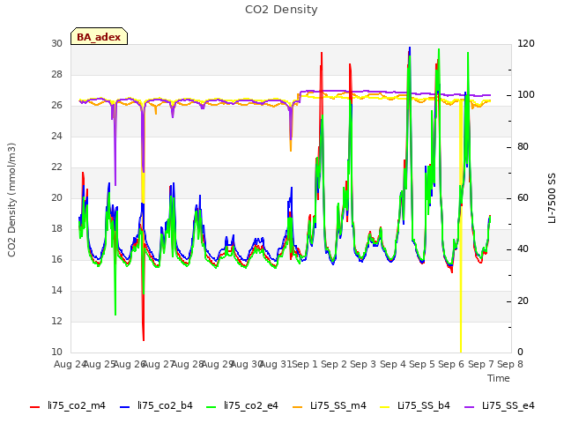
Task: Click the 20 left y-axis tick label
Action: (x=56, y=198)
